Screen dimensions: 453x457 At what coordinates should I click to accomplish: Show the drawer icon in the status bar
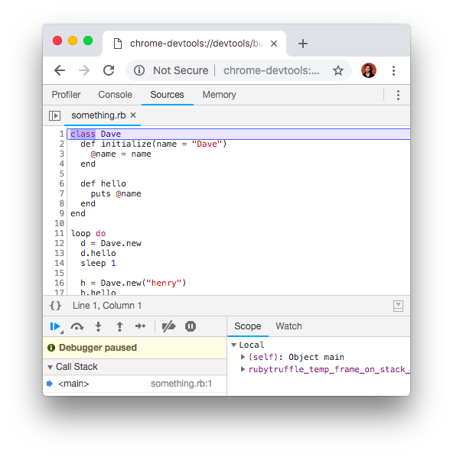click(x=398, y=306)
